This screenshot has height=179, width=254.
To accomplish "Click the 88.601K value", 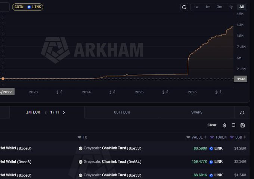I will click(200, 175).
